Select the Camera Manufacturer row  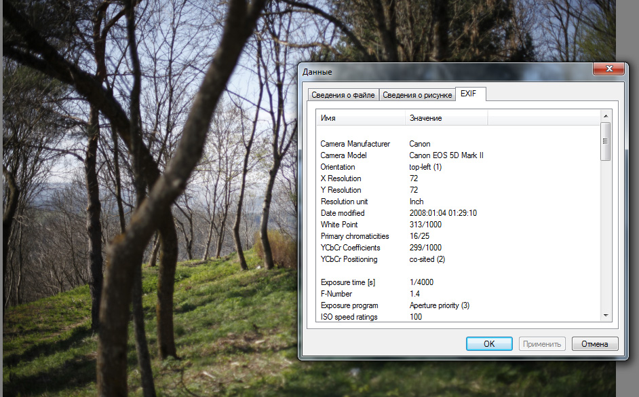[459, 144]
